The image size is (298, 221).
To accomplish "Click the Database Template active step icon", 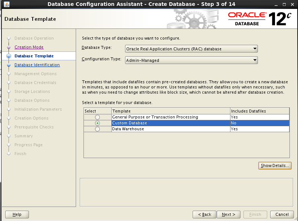I will [9, 56].
